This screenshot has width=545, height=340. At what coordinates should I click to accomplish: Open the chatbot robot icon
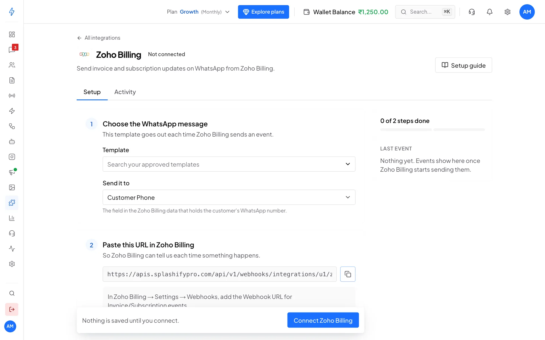[x=12, y=141]
